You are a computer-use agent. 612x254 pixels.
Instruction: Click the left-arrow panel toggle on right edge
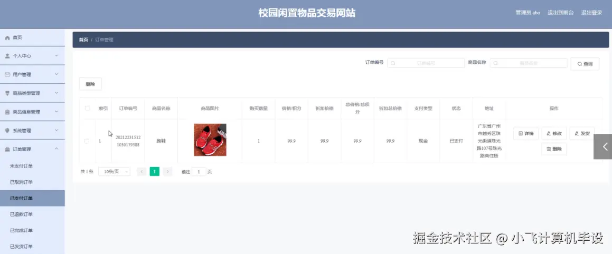pyautogui.click(x=603, y=146)
